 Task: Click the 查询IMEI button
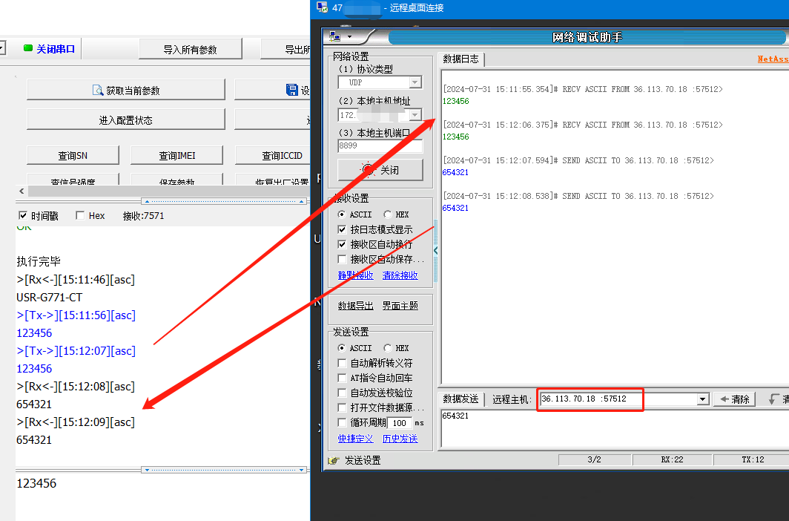tap(176, 156)
